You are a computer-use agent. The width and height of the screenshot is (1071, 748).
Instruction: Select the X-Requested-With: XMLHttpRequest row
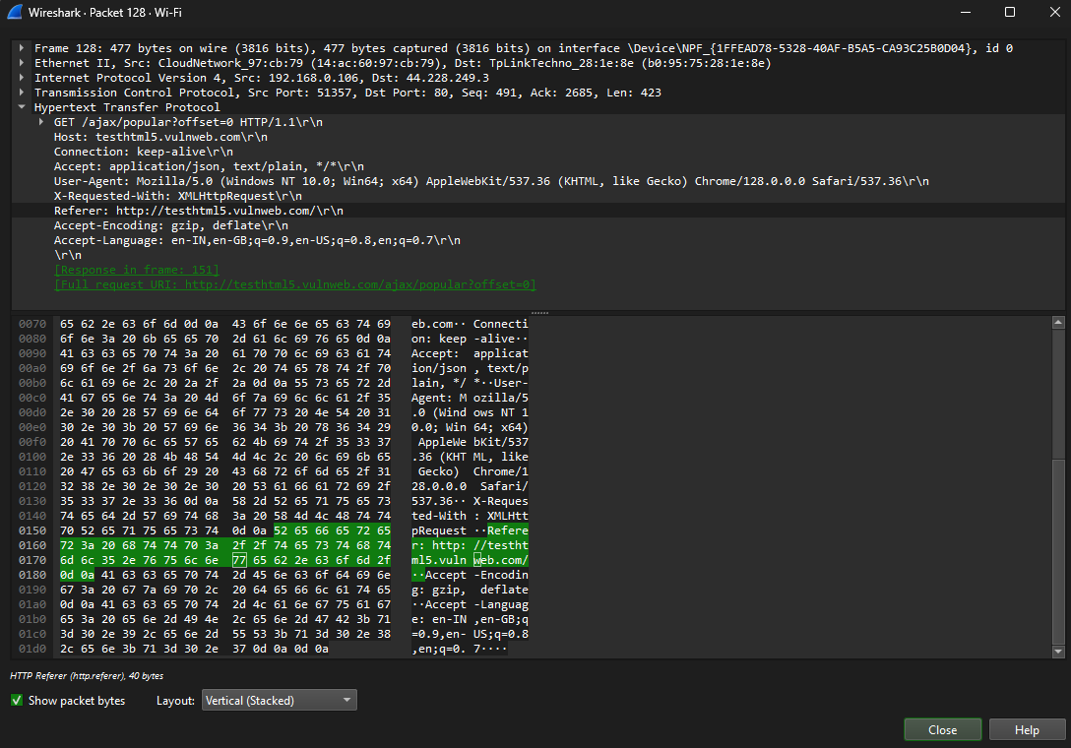coord(177,196)
